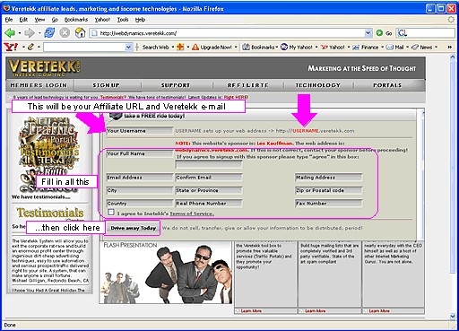Click the first Learn More link
This screenshot has height=331, width=459.
251,311
